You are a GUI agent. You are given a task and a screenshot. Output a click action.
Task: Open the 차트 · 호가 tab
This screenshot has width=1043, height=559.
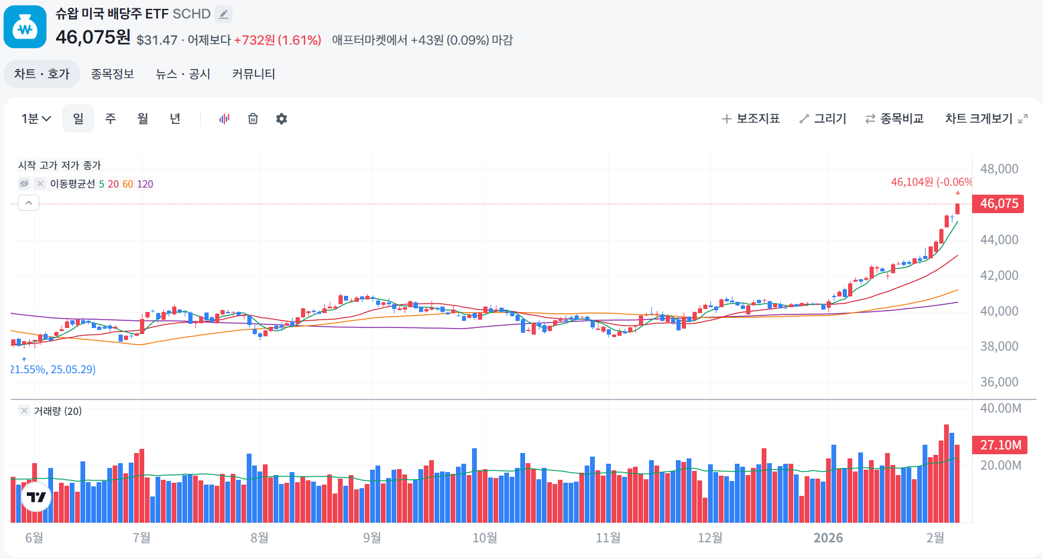[42, 74]
